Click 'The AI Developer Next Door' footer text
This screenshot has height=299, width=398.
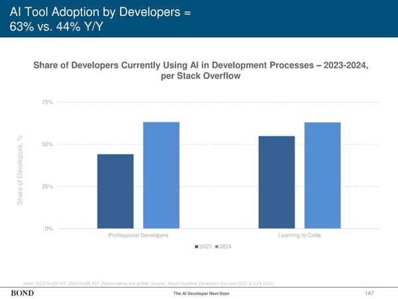(202, 294)
